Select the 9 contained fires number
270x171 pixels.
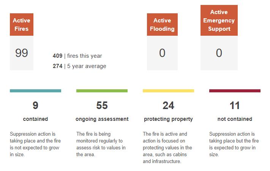[x=35, y=105]
